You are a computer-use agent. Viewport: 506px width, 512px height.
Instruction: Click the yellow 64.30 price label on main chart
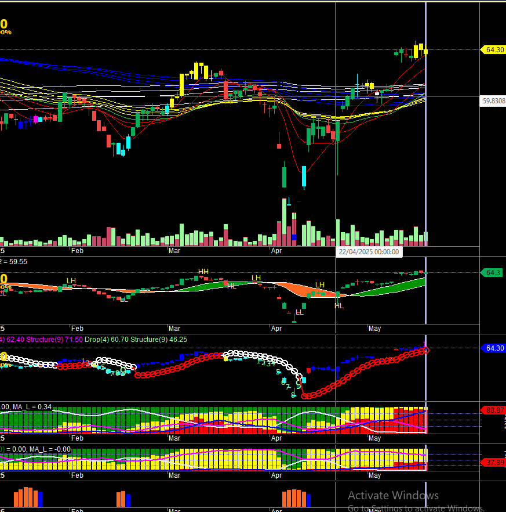(493, 50)
